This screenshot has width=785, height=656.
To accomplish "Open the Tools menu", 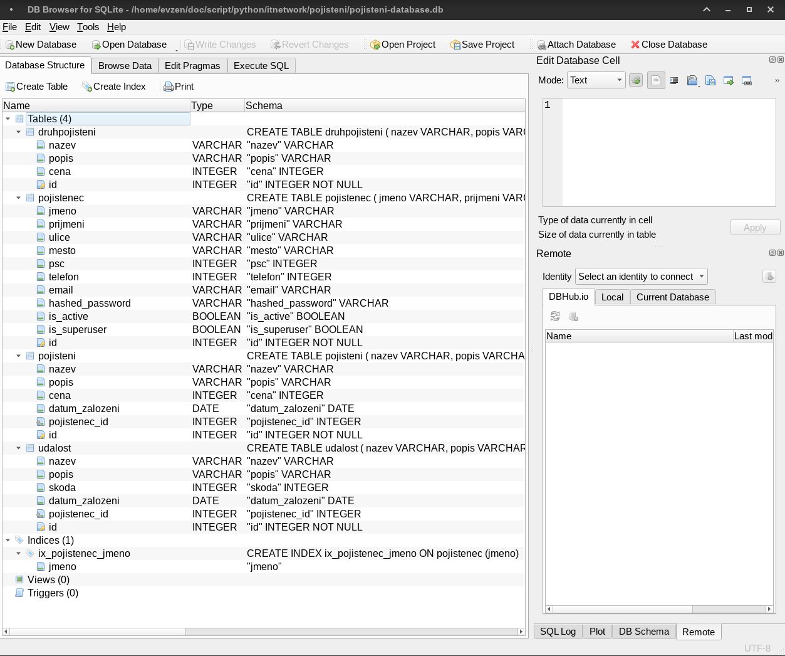I will coord(88,27).
